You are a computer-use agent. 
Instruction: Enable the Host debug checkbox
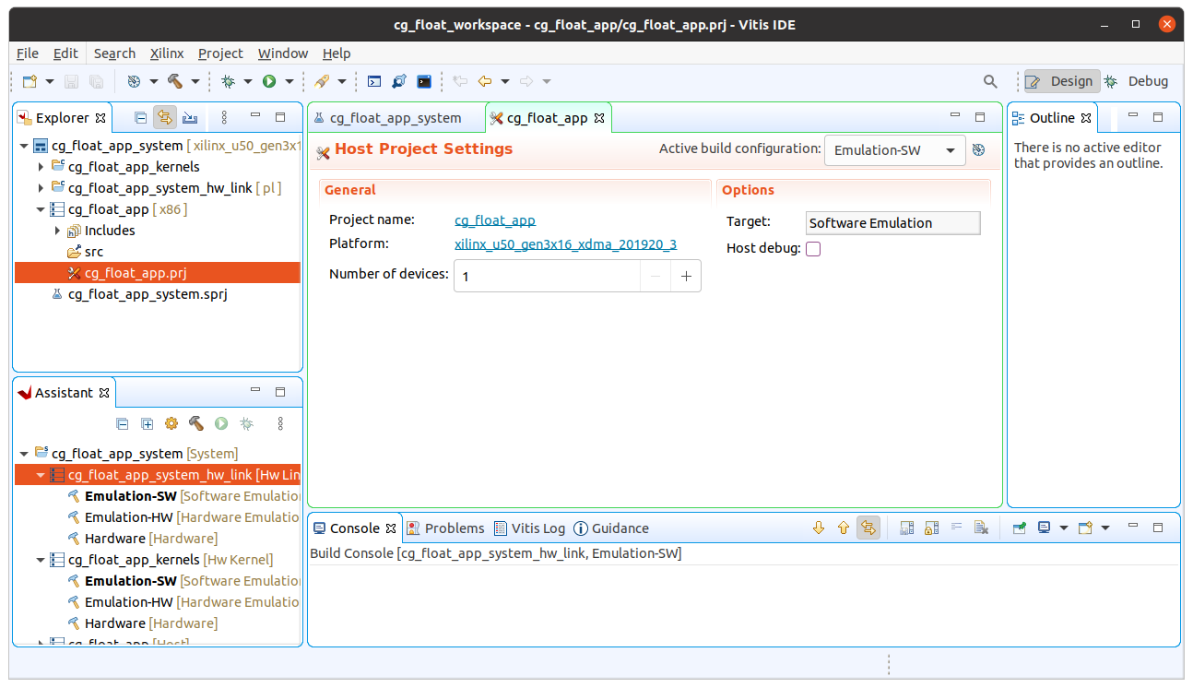[x=813, y=249]
